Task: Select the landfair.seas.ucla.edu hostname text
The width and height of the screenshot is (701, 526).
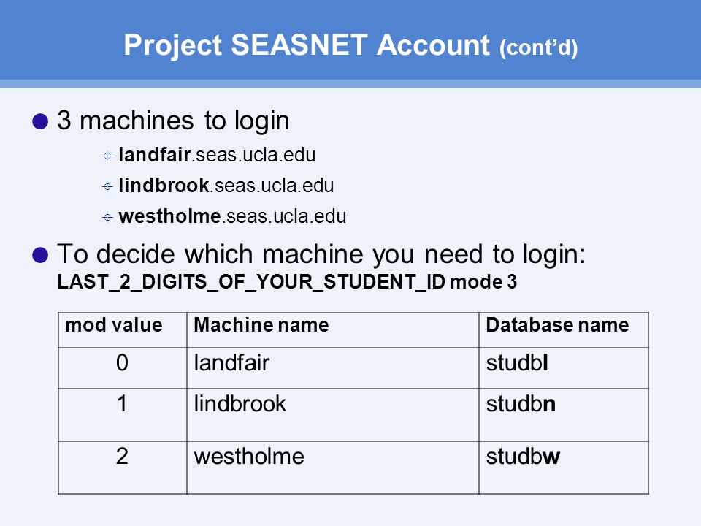Action: 218,155
